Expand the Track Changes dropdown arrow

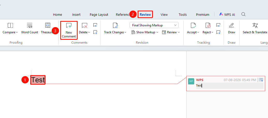(125, 32)
